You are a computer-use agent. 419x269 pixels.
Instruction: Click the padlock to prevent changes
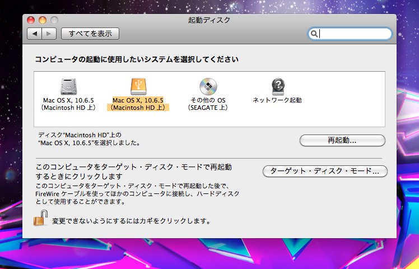point(41,218)
